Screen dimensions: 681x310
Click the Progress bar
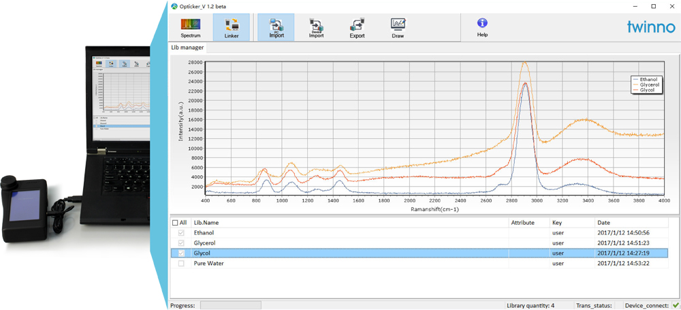230,306
